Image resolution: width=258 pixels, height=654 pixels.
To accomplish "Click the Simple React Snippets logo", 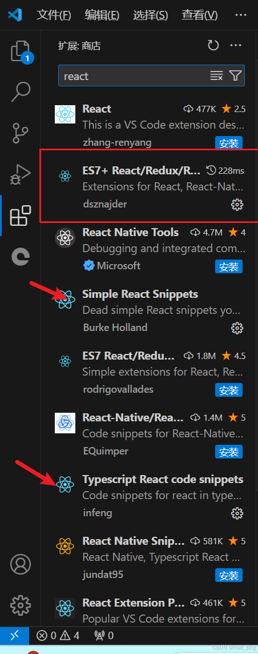I will coord(65,300).
